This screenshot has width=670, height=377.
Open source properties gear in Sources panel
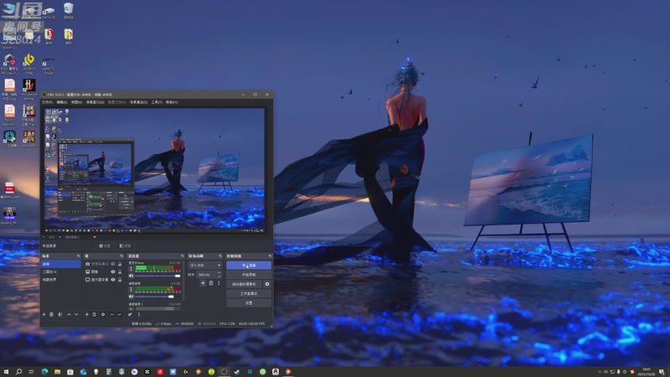pos(103,315)
